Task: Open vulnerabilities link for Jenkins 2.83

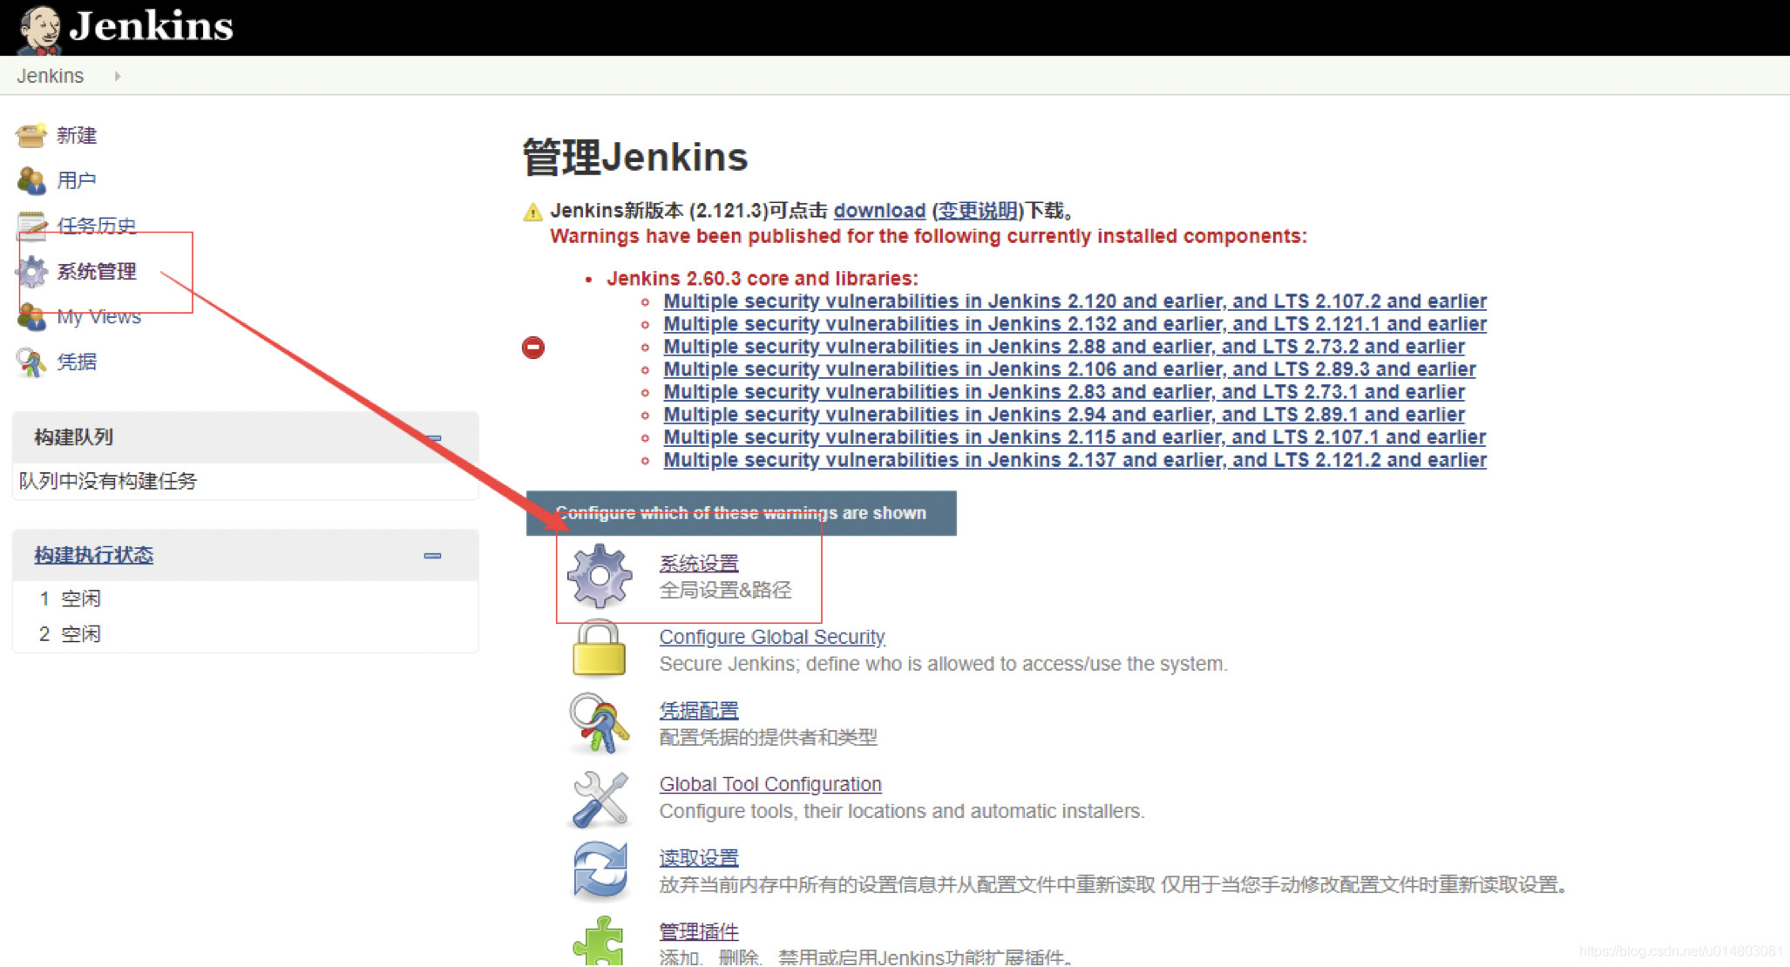Action: [x=1064, y=392]
